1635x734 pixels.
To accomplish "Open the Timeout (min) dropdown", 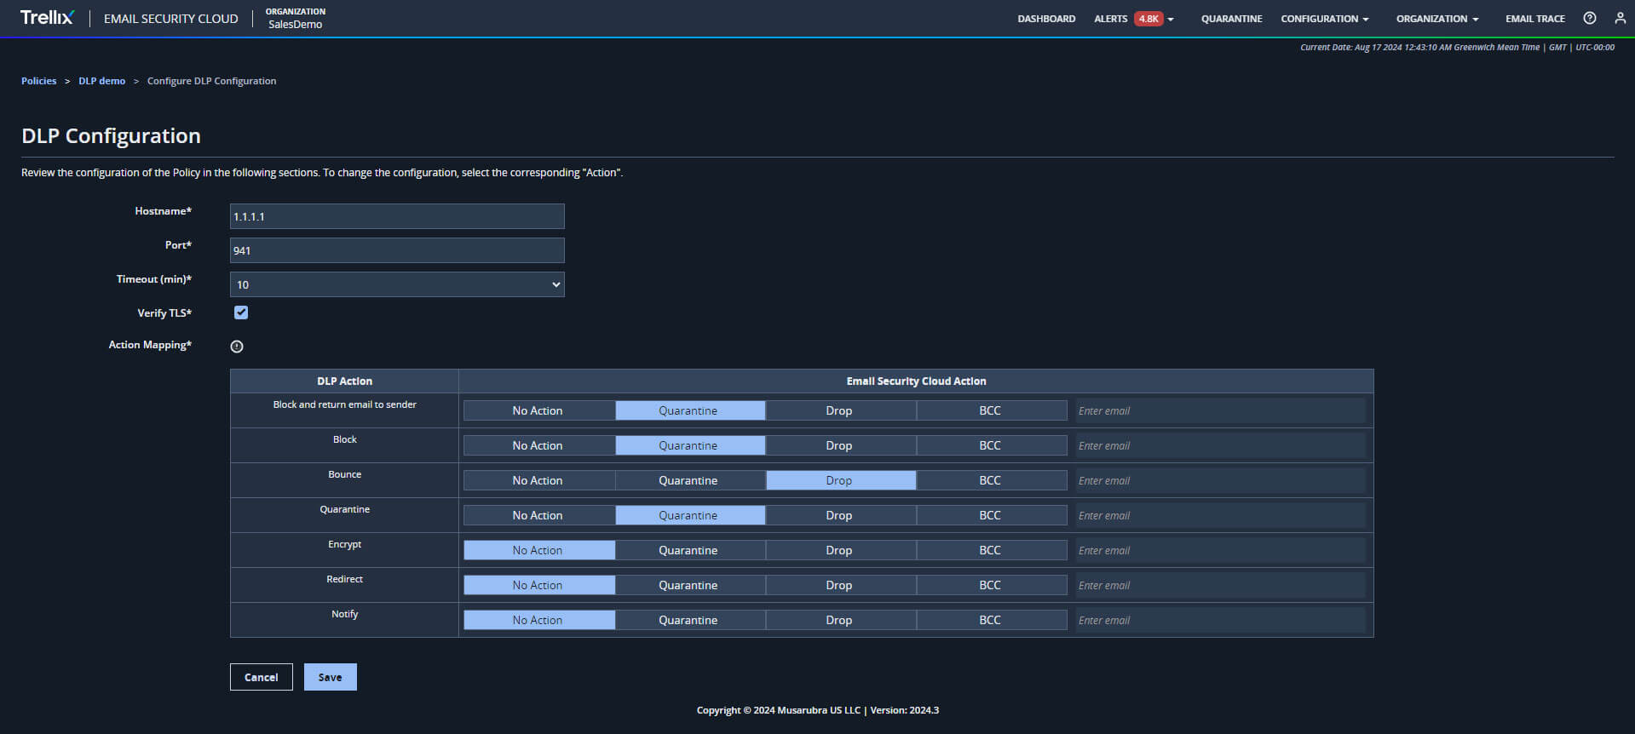I will 397,284.
